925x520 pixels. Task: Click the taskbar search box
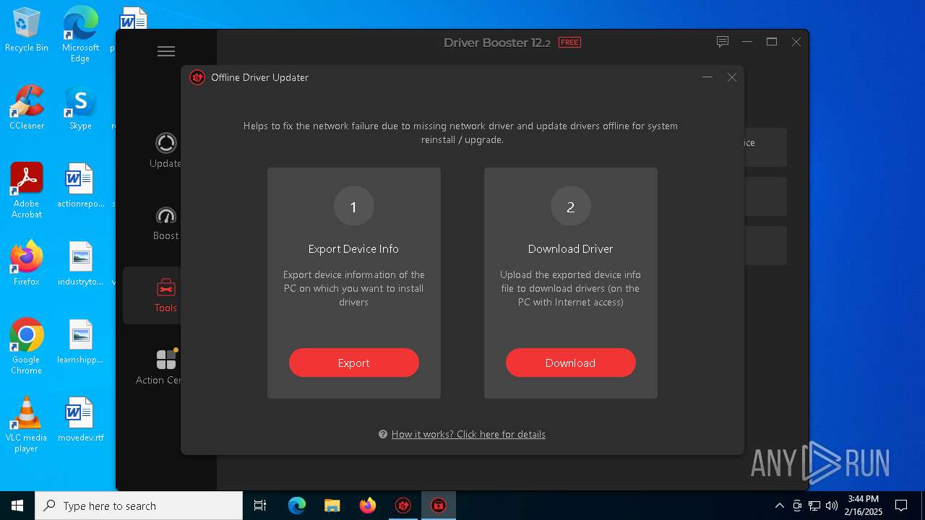(x=139, y=506)
